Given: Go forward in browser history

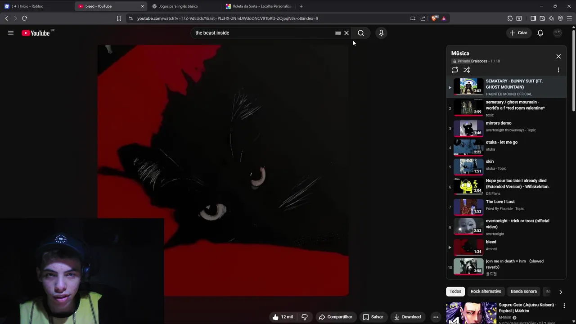Looking at the screenshot, I should click(x=15, y=18).
